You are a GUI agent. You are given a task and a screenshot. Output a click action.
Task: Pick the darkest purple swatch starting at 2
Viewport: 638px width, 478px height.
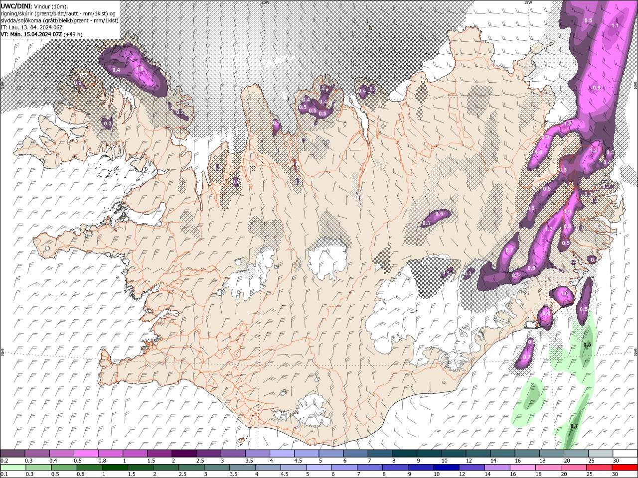tap(183, 453)
